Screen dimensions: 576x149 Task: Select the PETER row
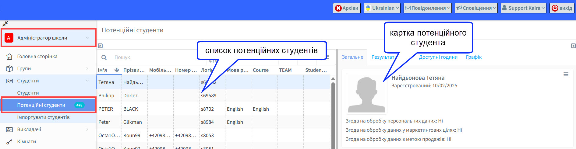(213, 109)
